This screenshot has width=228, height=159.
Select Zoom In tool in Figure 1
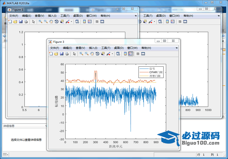pyautogui.click(x=40, y=22)
